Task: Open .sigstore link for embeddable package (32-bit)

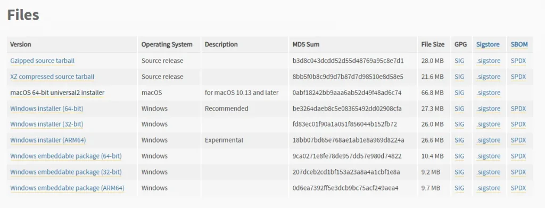Action: [x=488, y=172]
